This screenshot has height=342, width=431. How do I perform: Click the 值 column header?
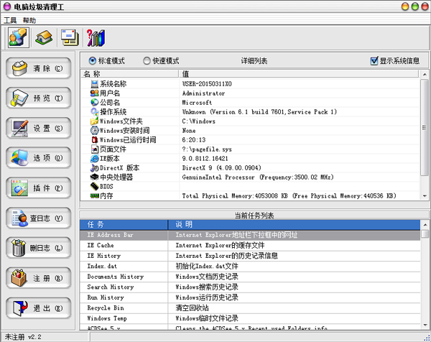[x=299, y=74]
